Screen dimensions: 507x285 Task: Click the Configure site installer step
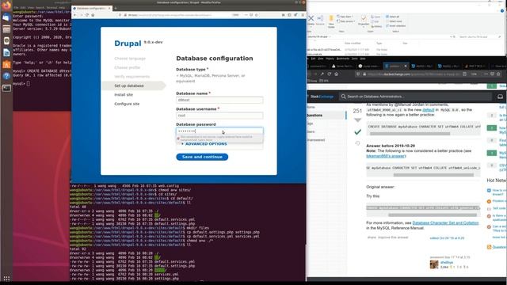pyautogui.click(x=127, y=104)
